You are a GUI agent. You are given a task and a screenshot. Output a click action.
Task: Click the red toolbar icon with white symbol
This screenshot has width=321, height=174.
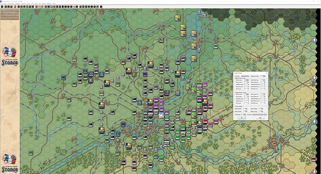tap(15, 7)
